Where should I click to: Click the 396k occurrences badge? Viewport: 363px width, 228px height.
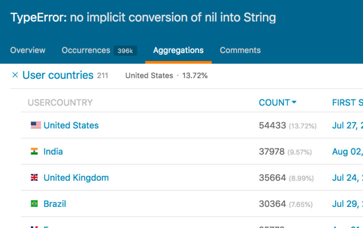tap(125, 51)
